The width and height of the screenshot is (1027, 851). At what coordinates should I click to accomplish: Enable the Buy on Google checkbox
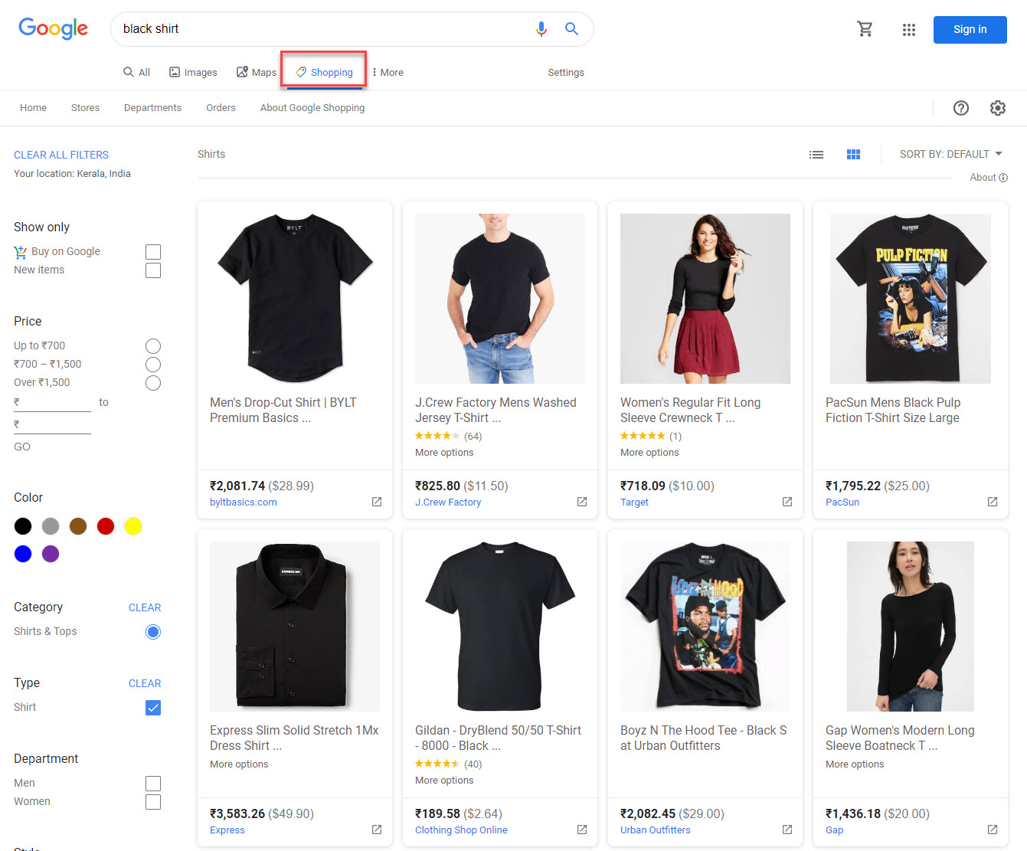153,252
